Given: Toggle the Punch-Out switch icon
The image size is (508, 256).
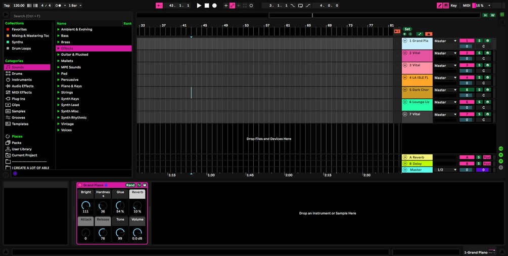Looking at the screenshot, I should point(308,6).
